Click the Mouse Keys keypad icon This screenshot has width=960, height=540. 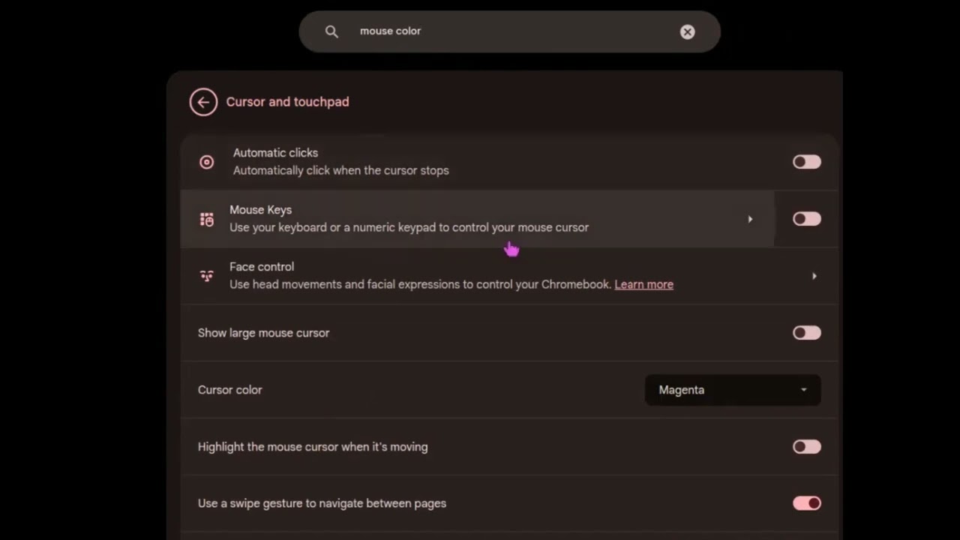[x=206, y=219]
